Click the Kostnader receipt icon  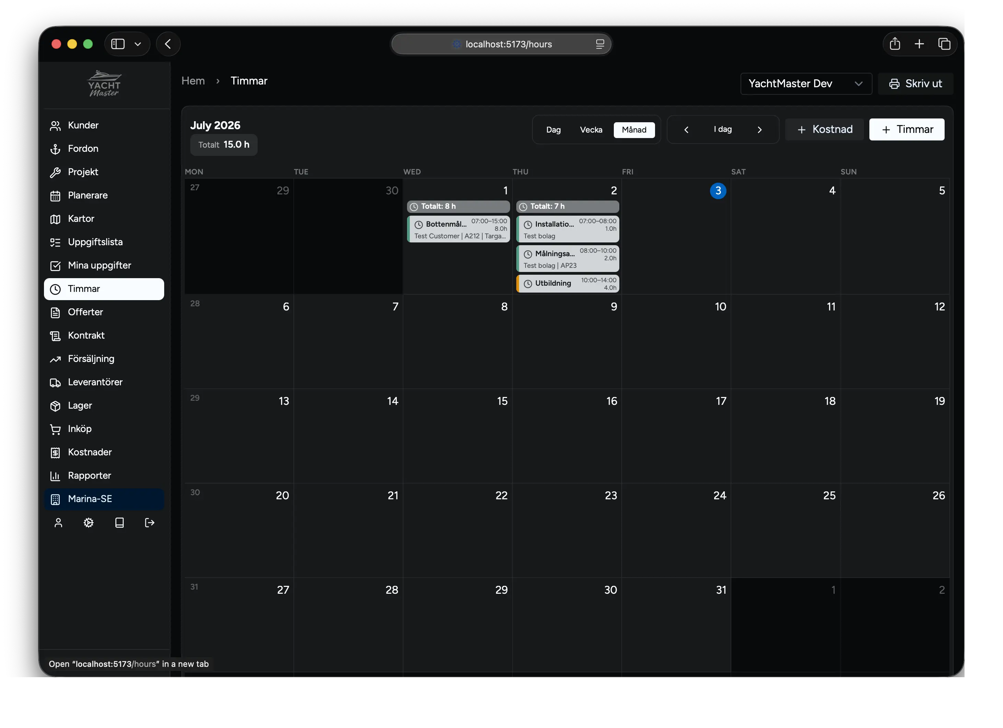pos(55,453)
